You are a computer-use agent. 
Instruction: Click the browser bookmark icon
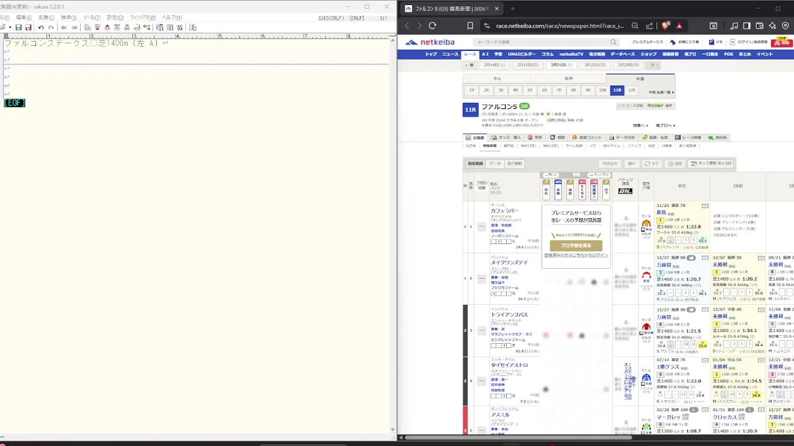470,25
